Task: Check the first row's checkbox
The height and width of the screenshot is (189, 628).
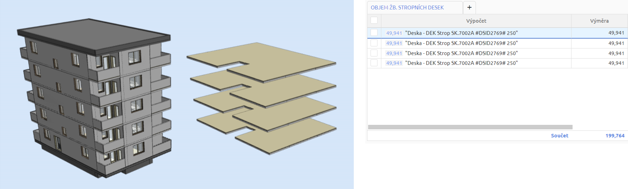Action: tap(374, 33)
